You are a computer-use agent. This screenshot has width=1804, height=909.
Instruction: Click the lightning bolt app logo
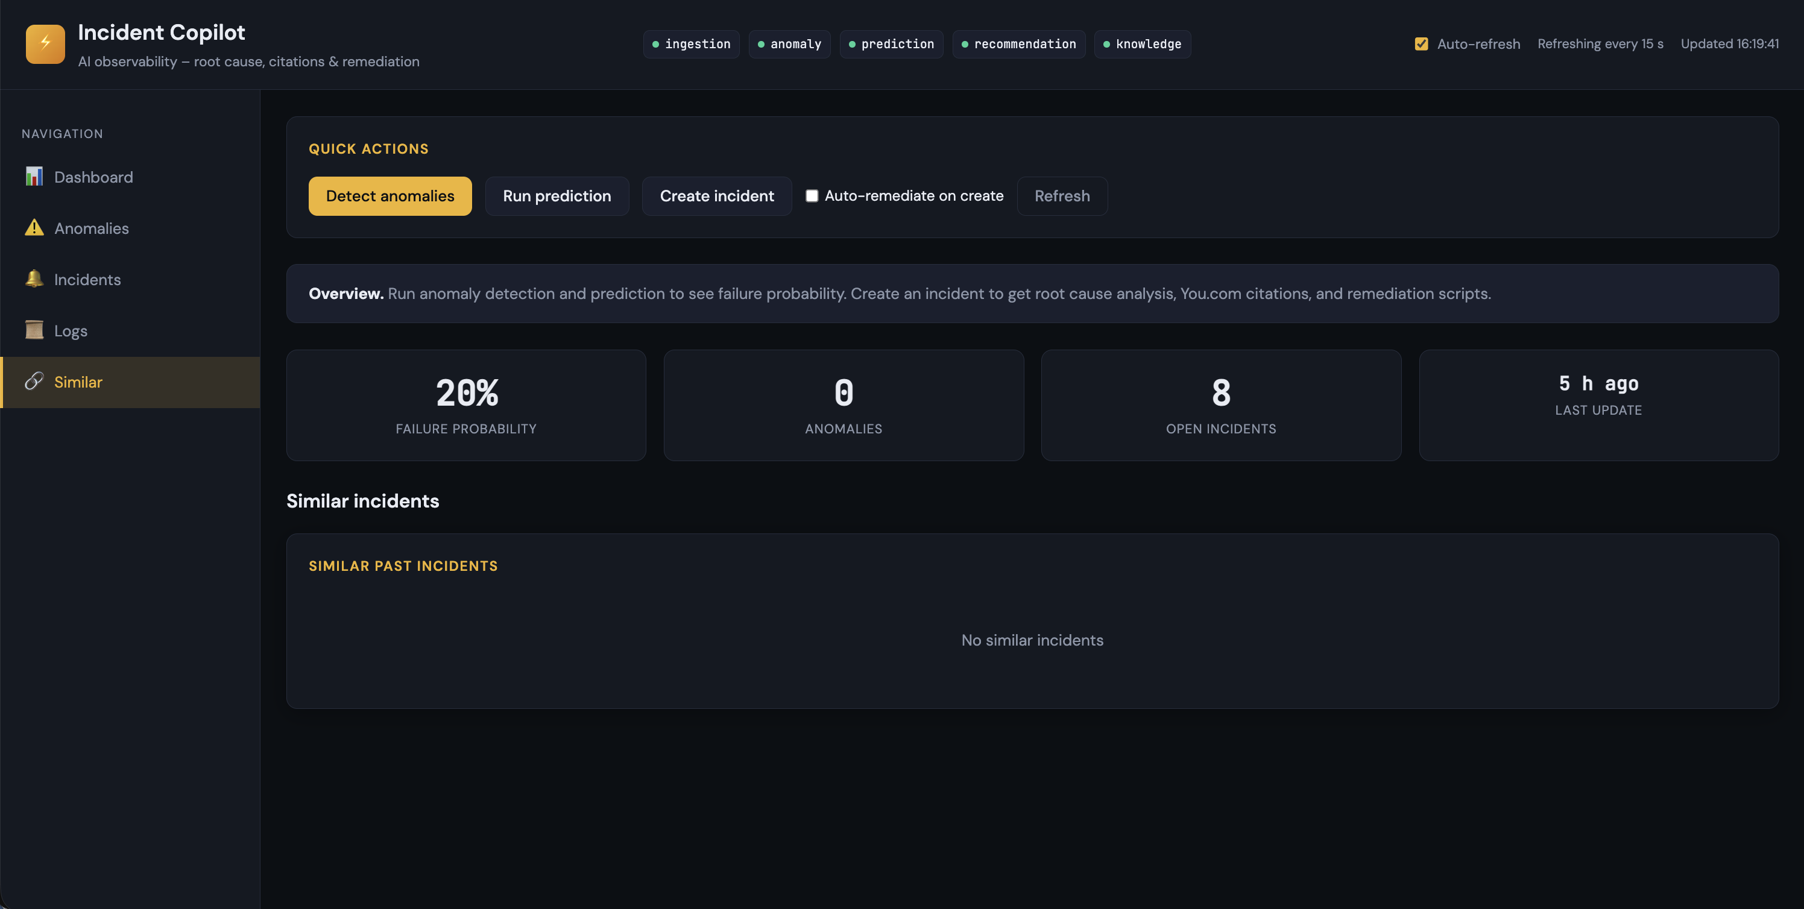45,43
